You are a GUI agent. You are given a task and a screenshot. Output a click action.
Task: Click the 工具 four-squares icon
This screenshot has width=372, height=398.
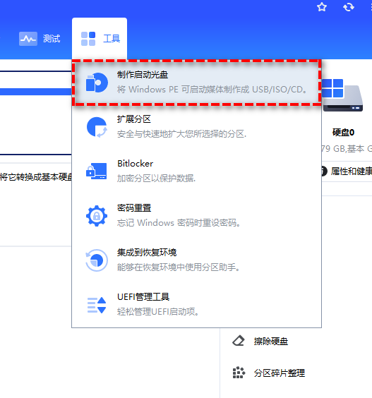click(x=88, y=39)
